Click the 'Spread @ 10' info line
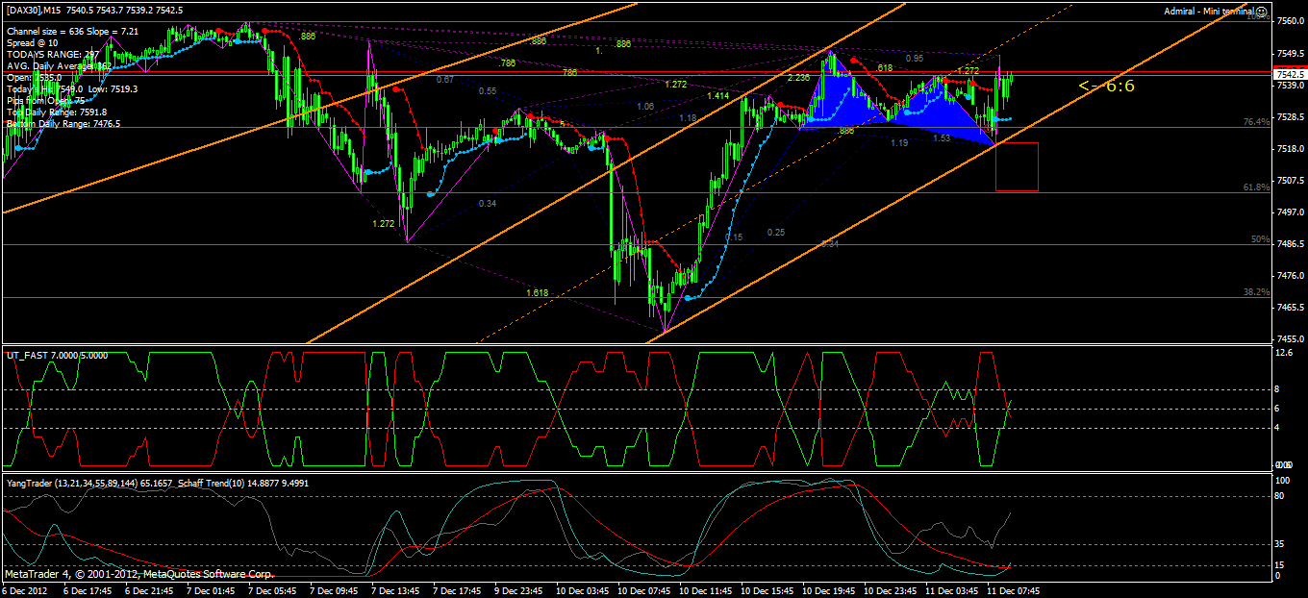Image resolution: width=1308 pixels, height=598 pixels. (x=33, y=43)
